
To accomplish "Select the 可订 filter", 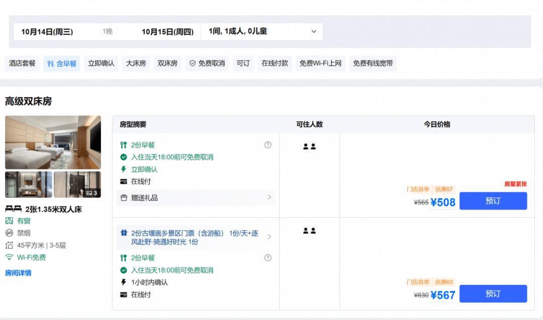I will tap(243, 63).
